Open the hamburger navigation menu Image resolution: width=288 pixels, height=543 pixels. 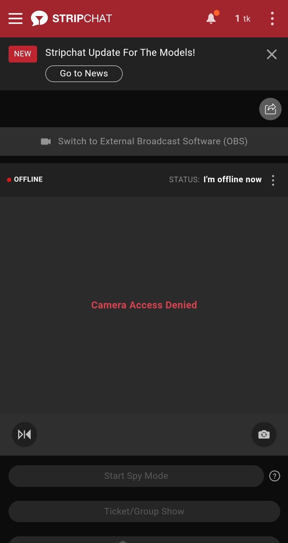pos(15,18)
